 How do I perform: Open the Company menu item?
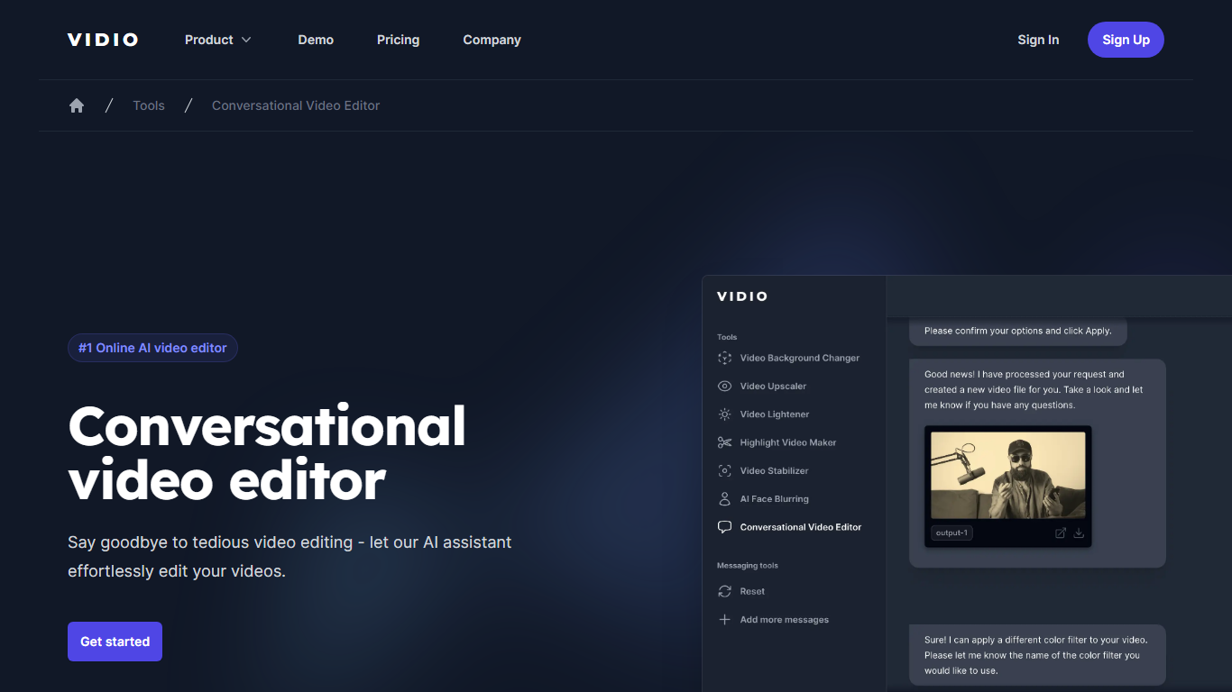(x=492, y=40)
